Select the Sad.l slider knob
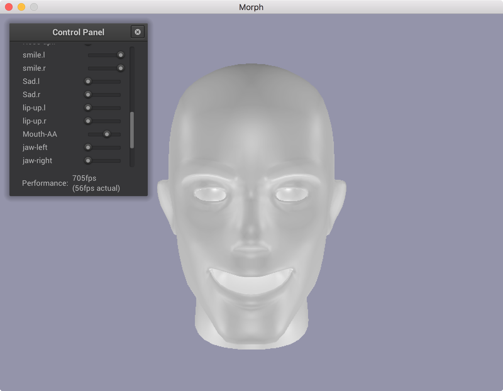The image size is (503, 391). tap(88, 81)
